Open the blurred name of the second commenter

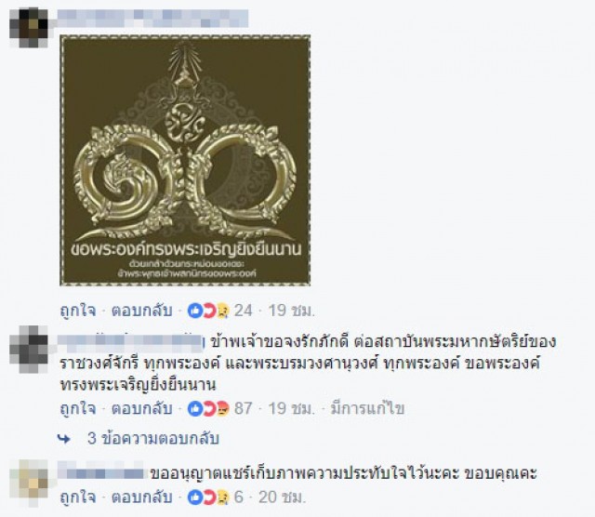130,341
